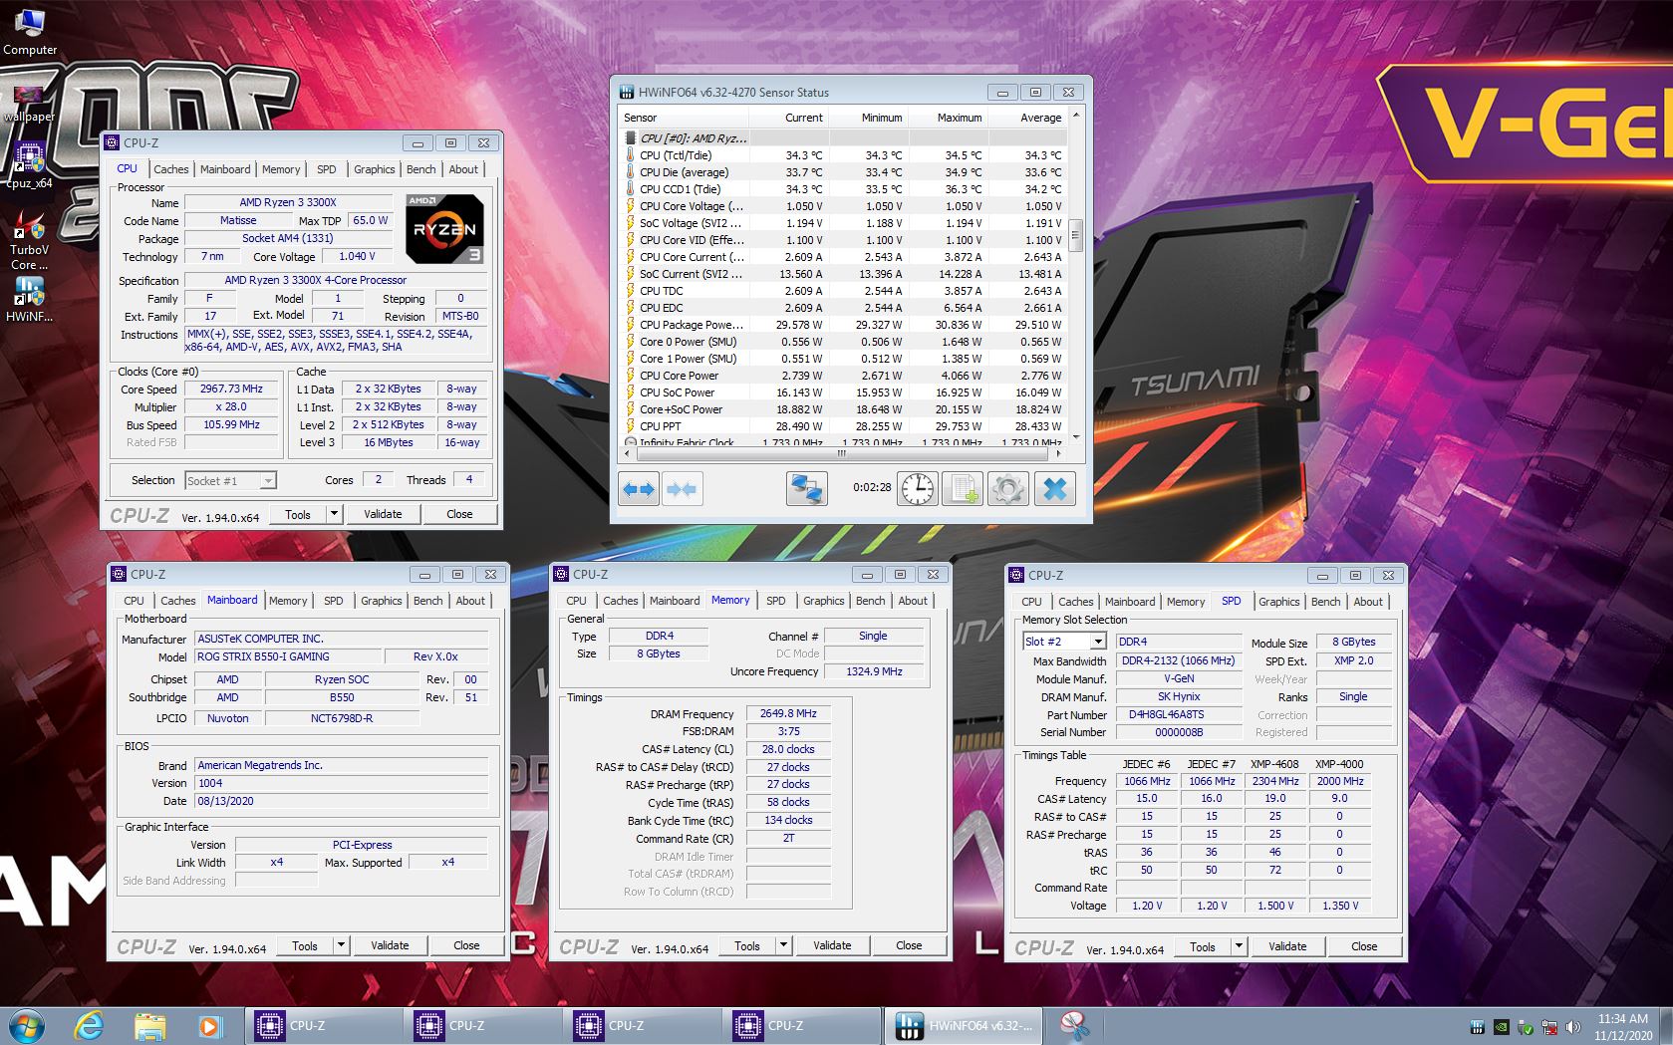1673x1045 pixels.
Task: Click the expand-columns arrows button in HWiNFO
Action: (x=639, y=488)
